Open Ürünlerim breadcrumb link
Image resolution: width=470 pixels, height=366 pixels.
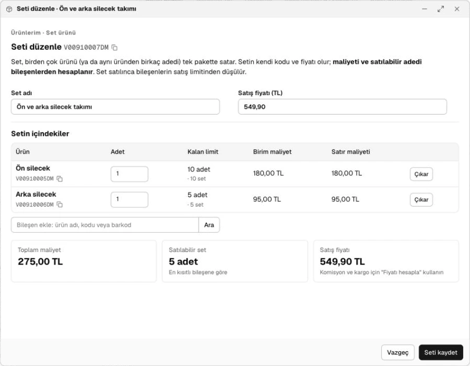pyautogui.click(x=26, y=33)
